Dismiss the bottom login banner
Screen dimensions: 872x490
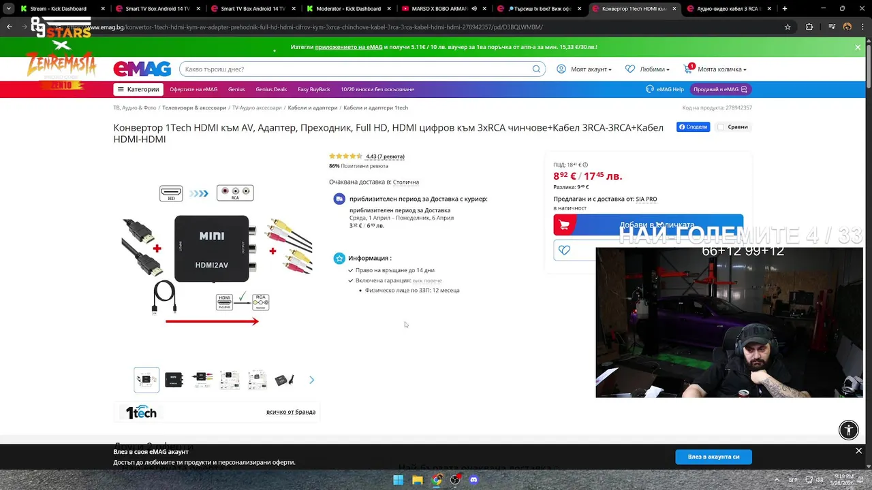[x=858, y=451]
